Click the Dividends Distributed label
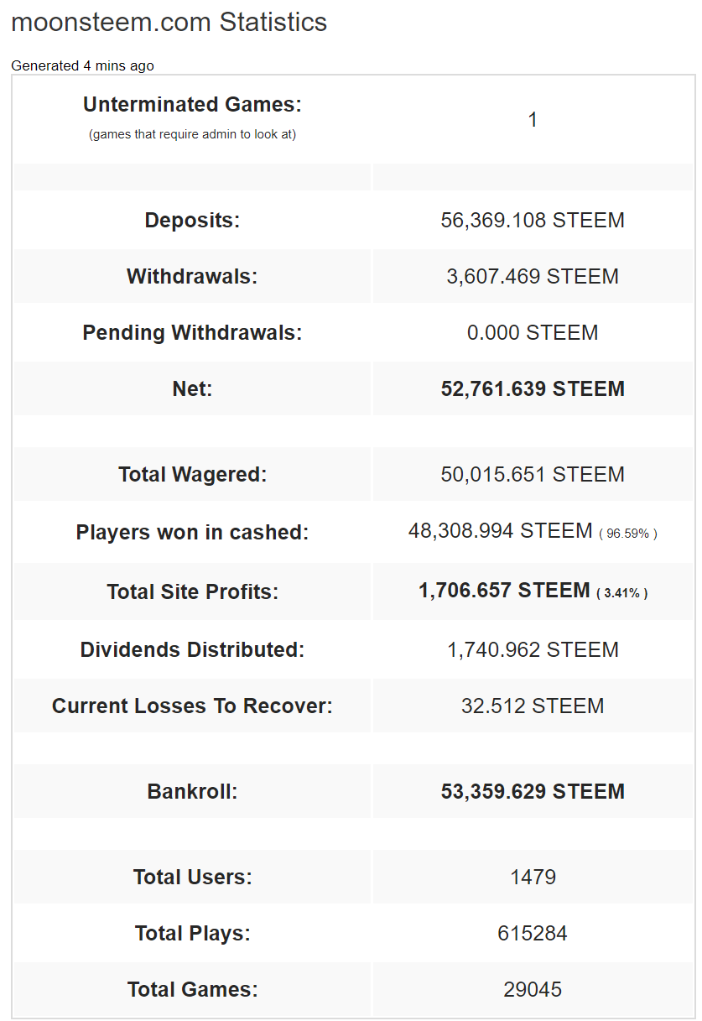Screen dimensions: 702x1021 pyautogui.click(x=192, y=650)
